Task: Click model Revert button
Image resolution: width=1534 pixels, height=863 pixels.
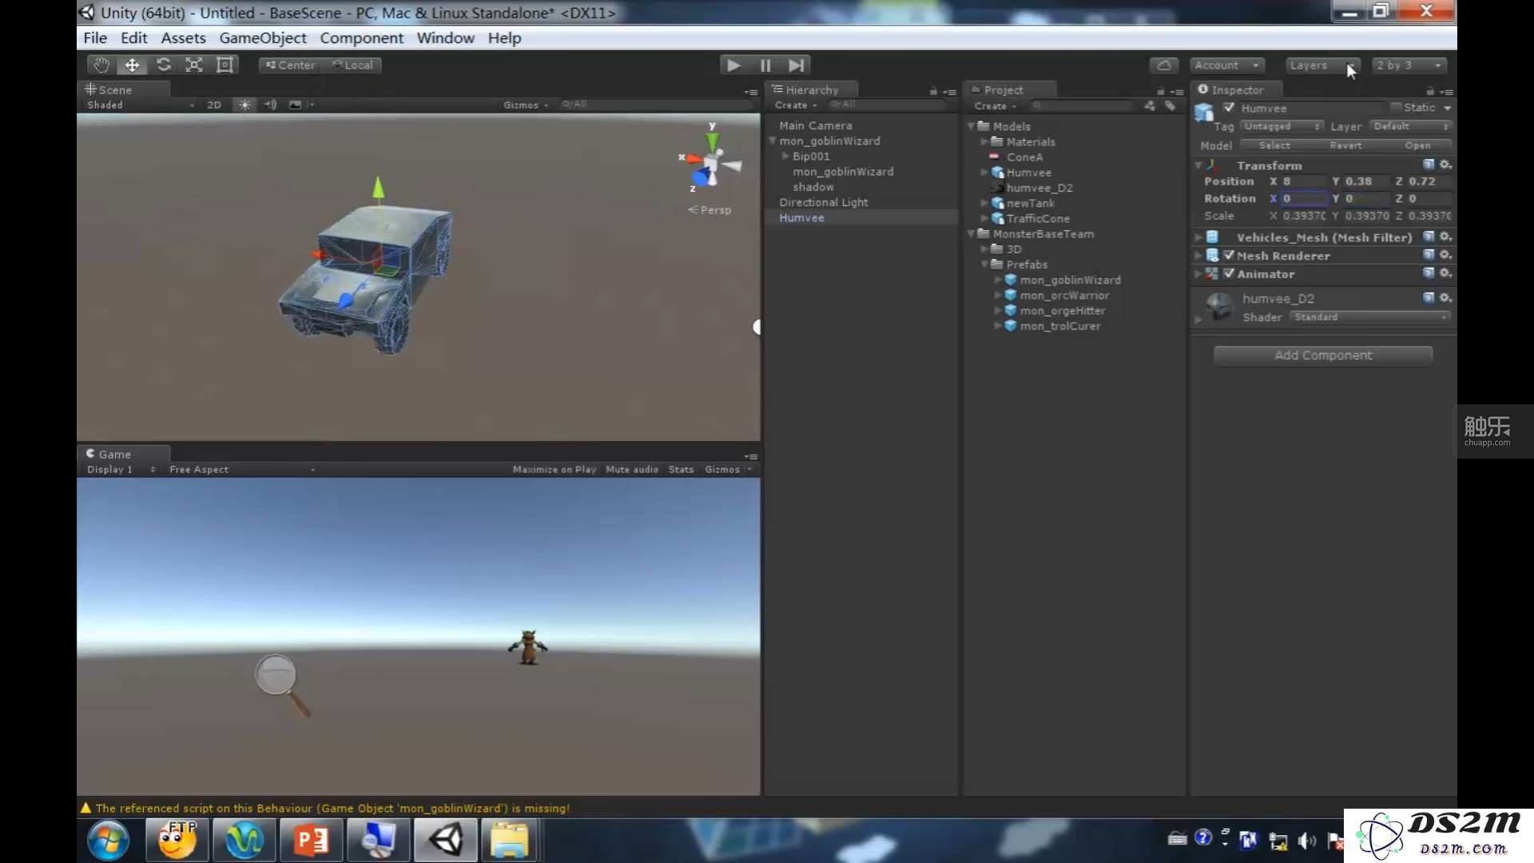Action: (1345, 145)
